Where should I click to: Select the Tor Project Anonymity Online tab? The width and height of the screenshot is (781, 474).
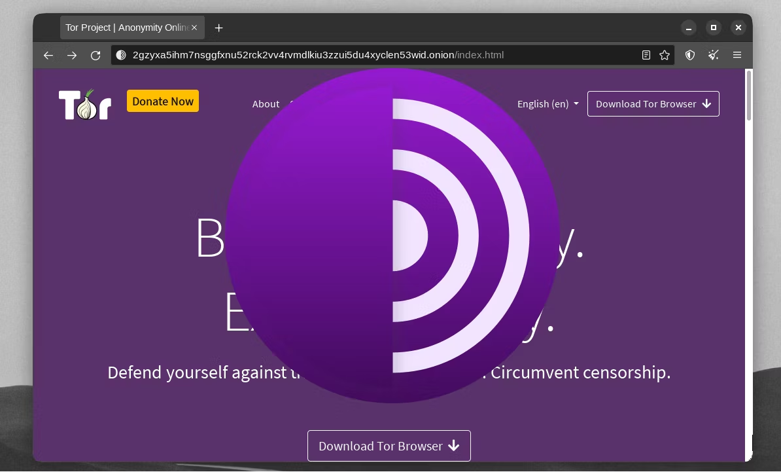click(132, 27)
